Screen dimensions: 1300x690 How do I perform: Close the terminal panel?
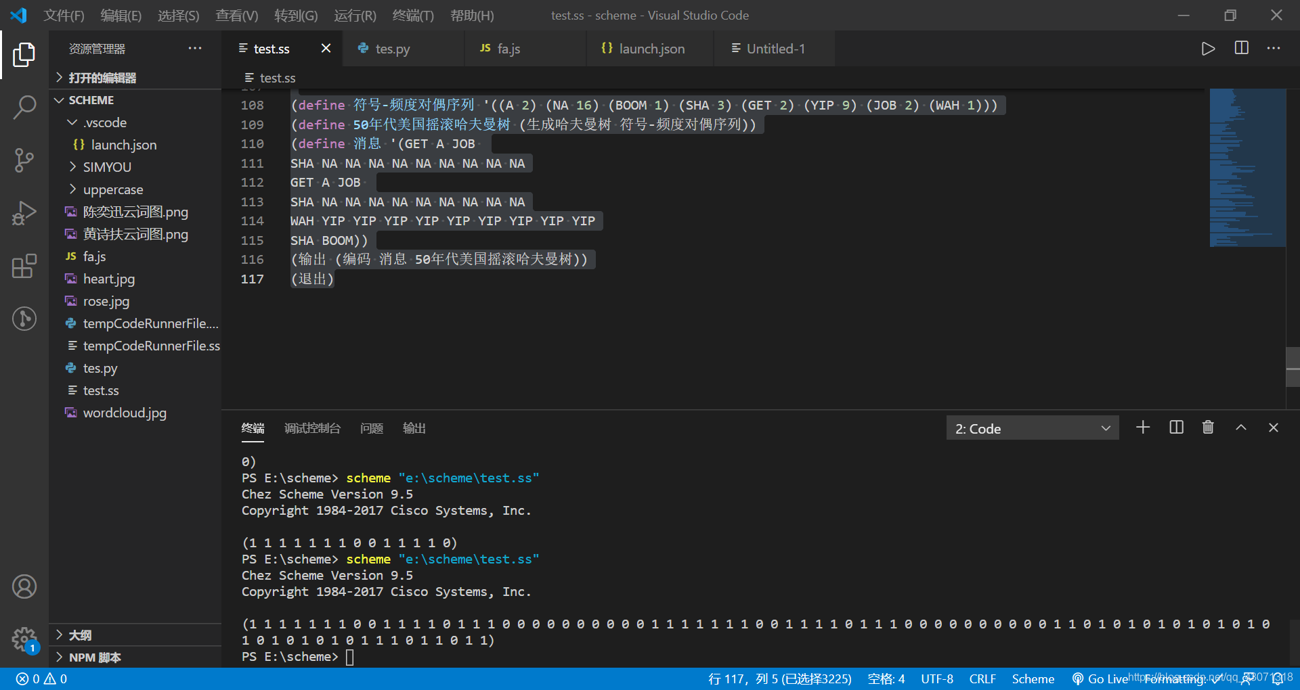(1274, 428)
